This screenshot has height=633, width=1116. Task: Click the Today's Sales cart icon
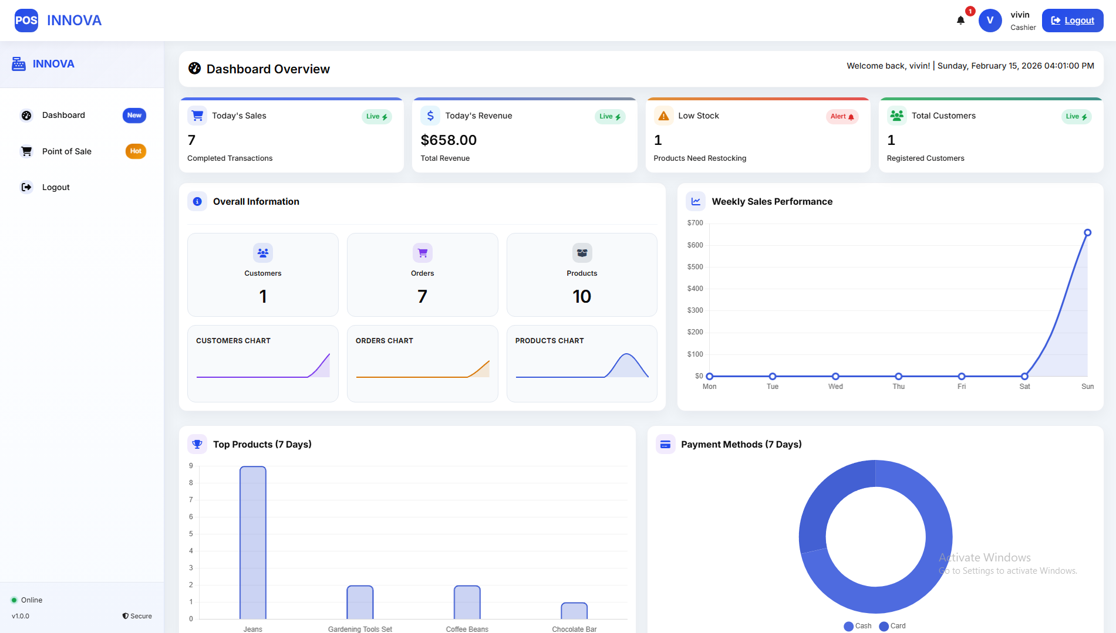[197, 116]
